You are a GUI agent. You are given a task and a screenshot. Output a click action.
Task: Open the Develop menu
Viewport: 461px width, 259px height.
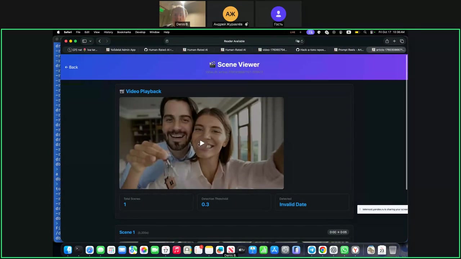(140, 32)
